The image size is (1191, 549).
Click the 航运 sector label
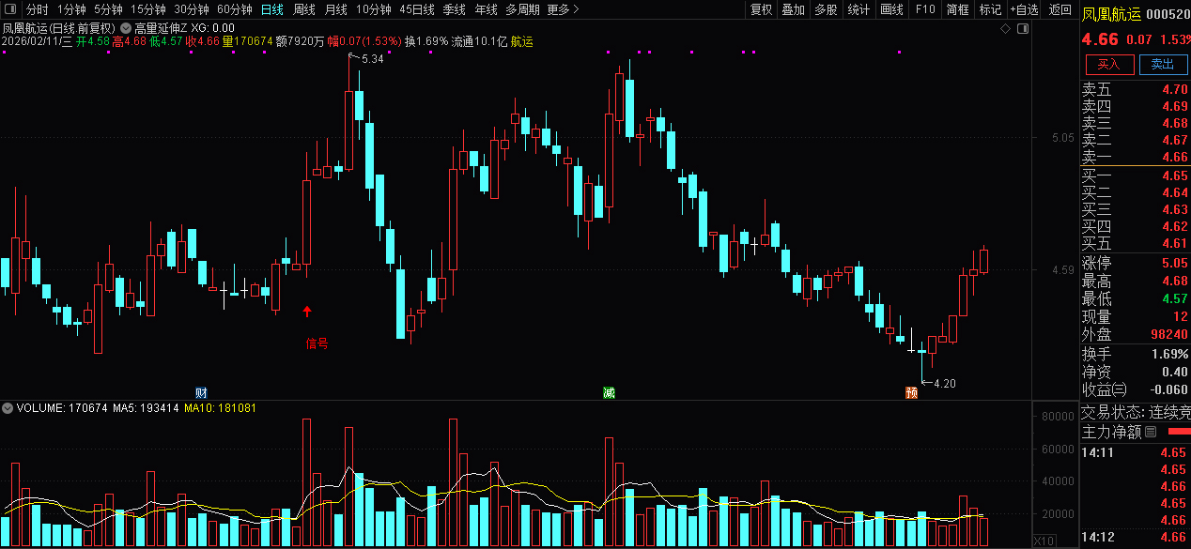coord(522,41)
